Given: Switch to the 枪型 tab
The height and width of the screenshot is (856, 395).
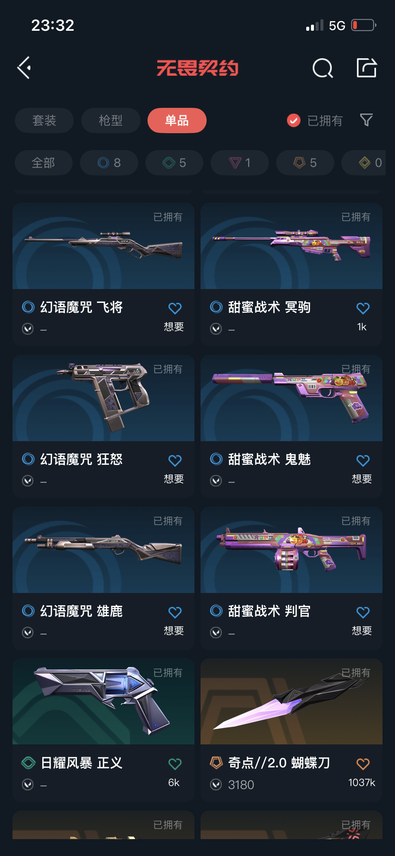Looking at the screenshot, I should pos(111,121).
